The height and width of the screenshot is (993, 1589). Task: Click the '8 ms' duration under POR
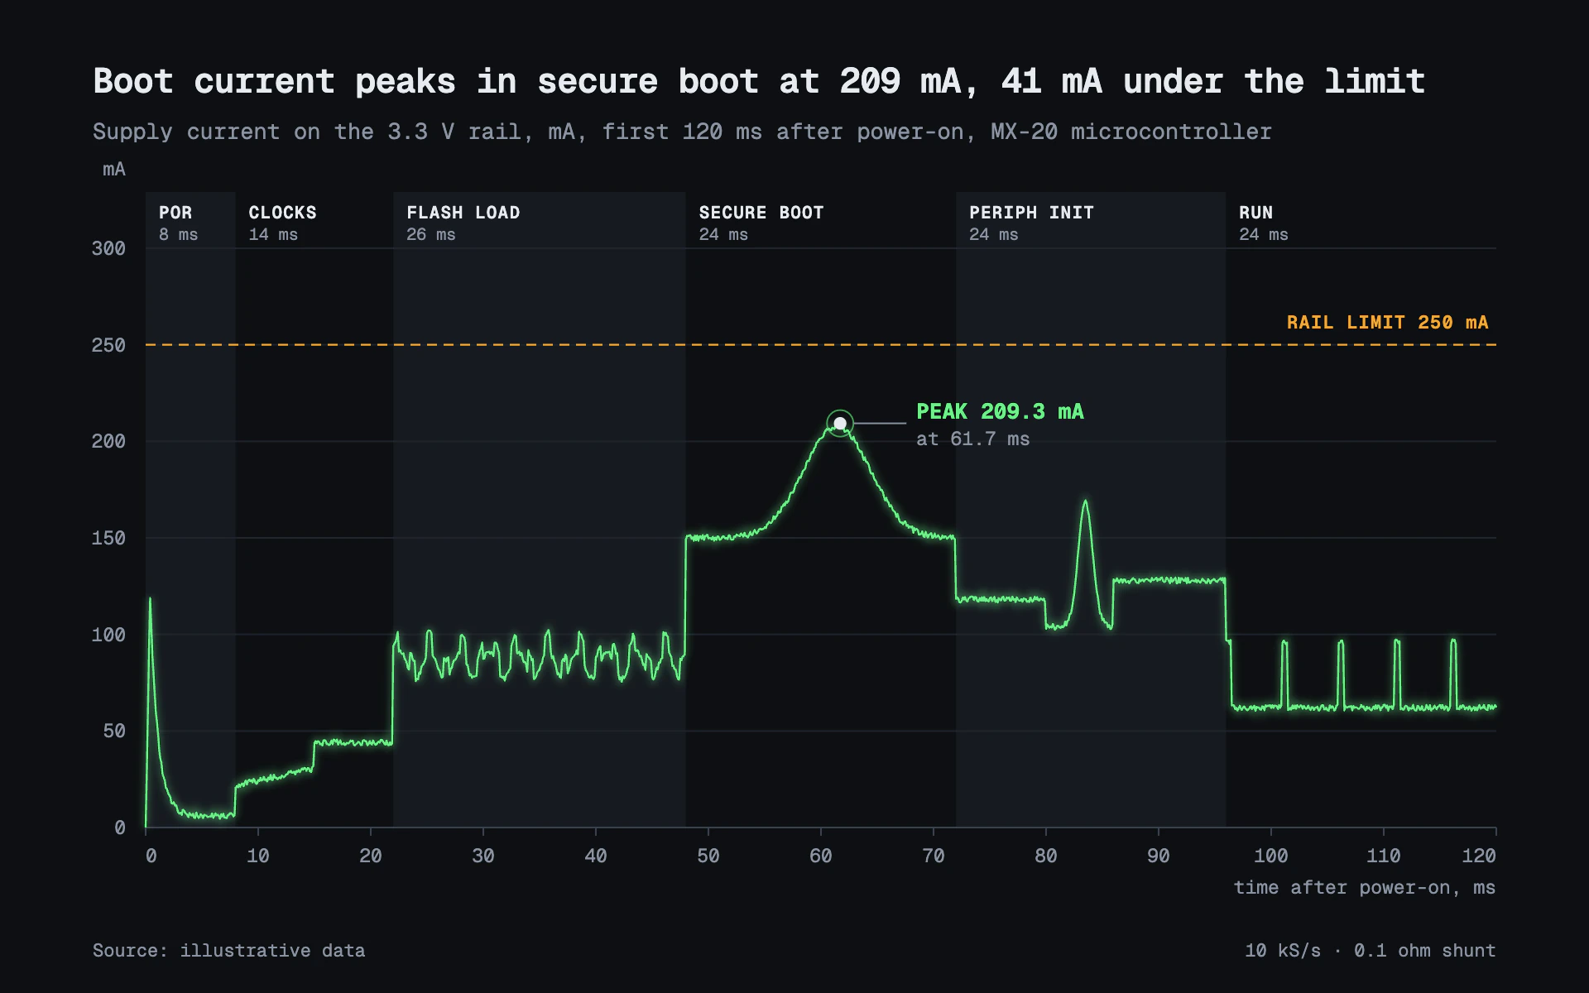click(x=178, y=234)
